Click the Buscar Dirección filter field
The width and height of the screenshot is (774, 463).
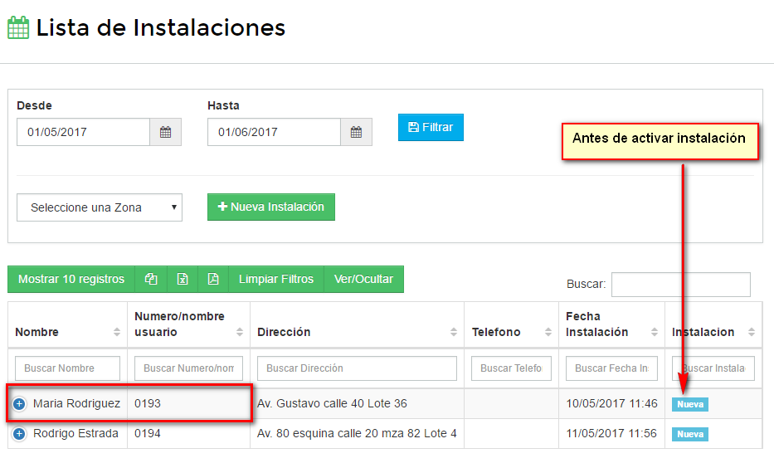click(357, 368)
